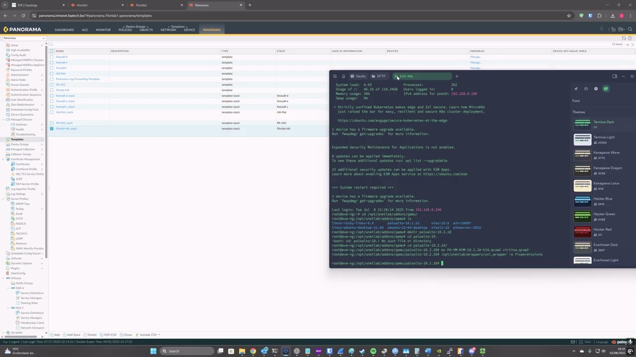Open the history clock icon in Termius
This screenshot has width=636, height=357.
coord(596,89)
